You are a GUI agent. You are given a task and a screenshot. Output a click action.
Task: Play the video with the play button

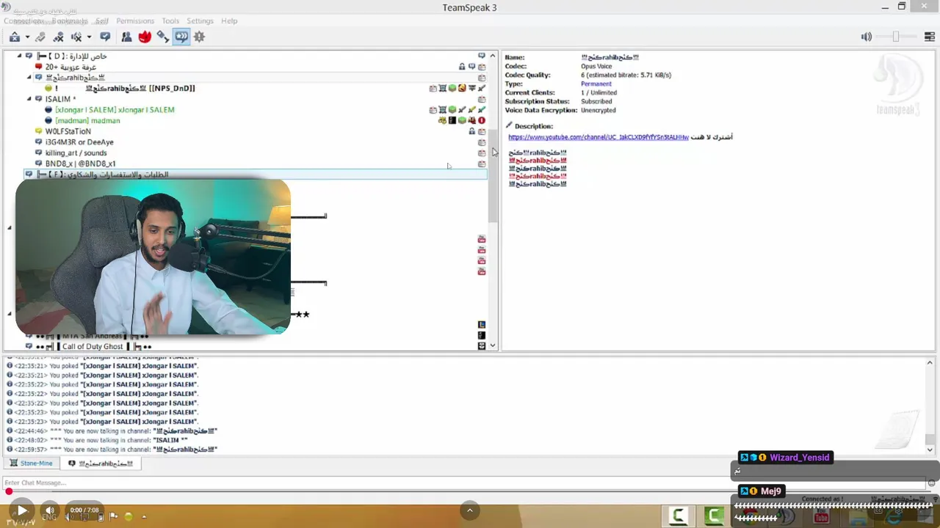(x=21, y=510)
